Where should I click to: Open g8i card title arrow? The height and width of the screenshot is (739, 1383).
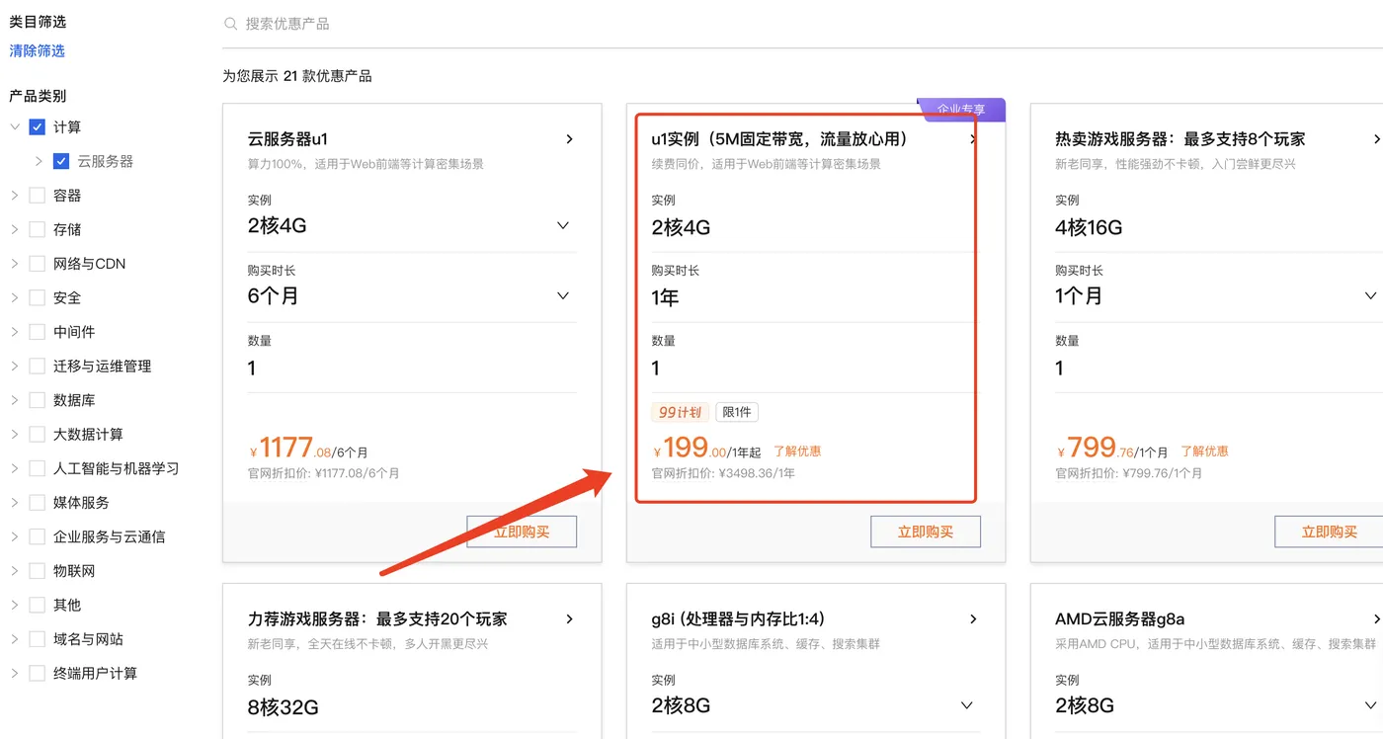(973, 618)
